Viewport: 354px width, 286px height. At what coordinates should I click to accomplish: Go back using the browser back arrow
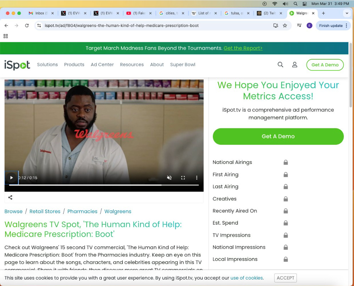6,26
